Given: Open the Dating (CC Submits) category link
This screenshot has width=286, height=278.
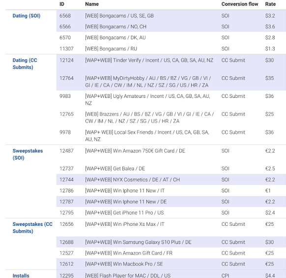Looking at the screenshot, I should click(25, 64).
